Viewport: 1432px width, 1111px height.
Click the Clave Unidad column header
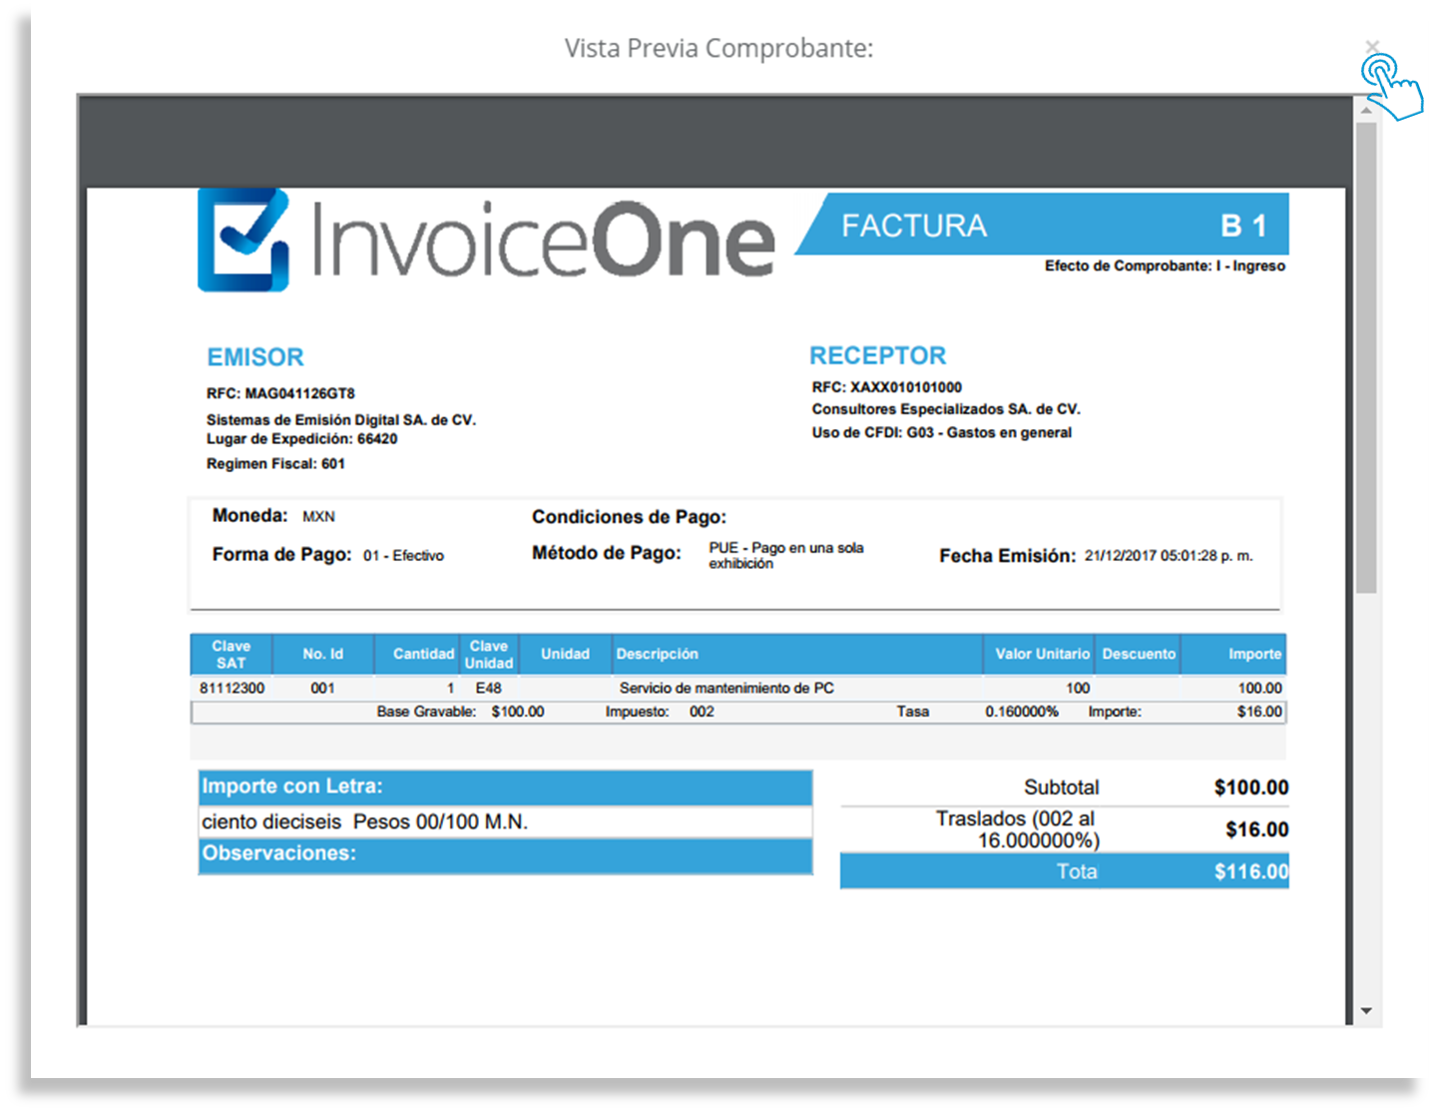(x=489, y=655)
